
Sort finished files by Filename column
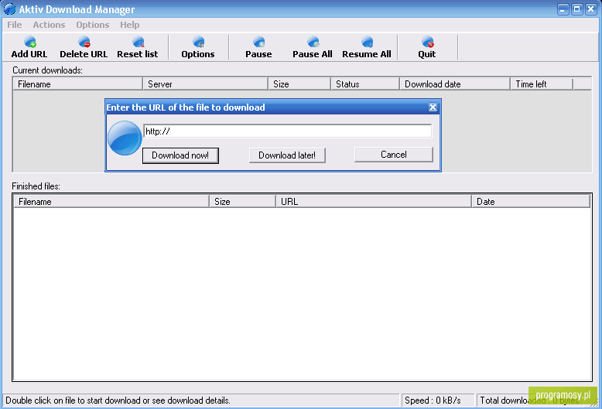point(111,202)
